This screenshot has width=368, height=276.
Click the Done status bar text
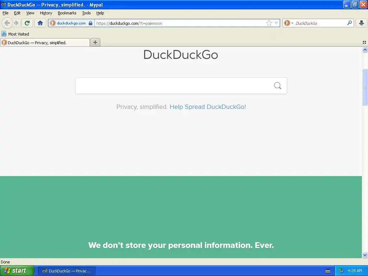click(x=5, y=262)
